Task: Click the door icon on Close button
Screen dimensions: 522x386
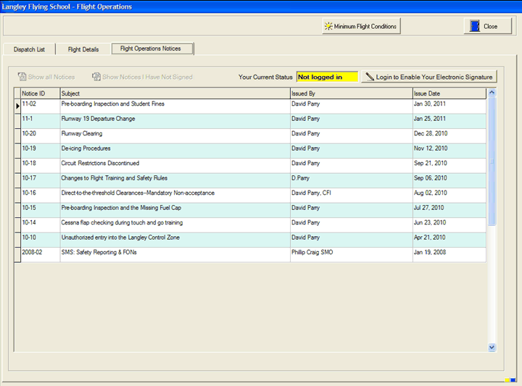Action: click(475, 27)
